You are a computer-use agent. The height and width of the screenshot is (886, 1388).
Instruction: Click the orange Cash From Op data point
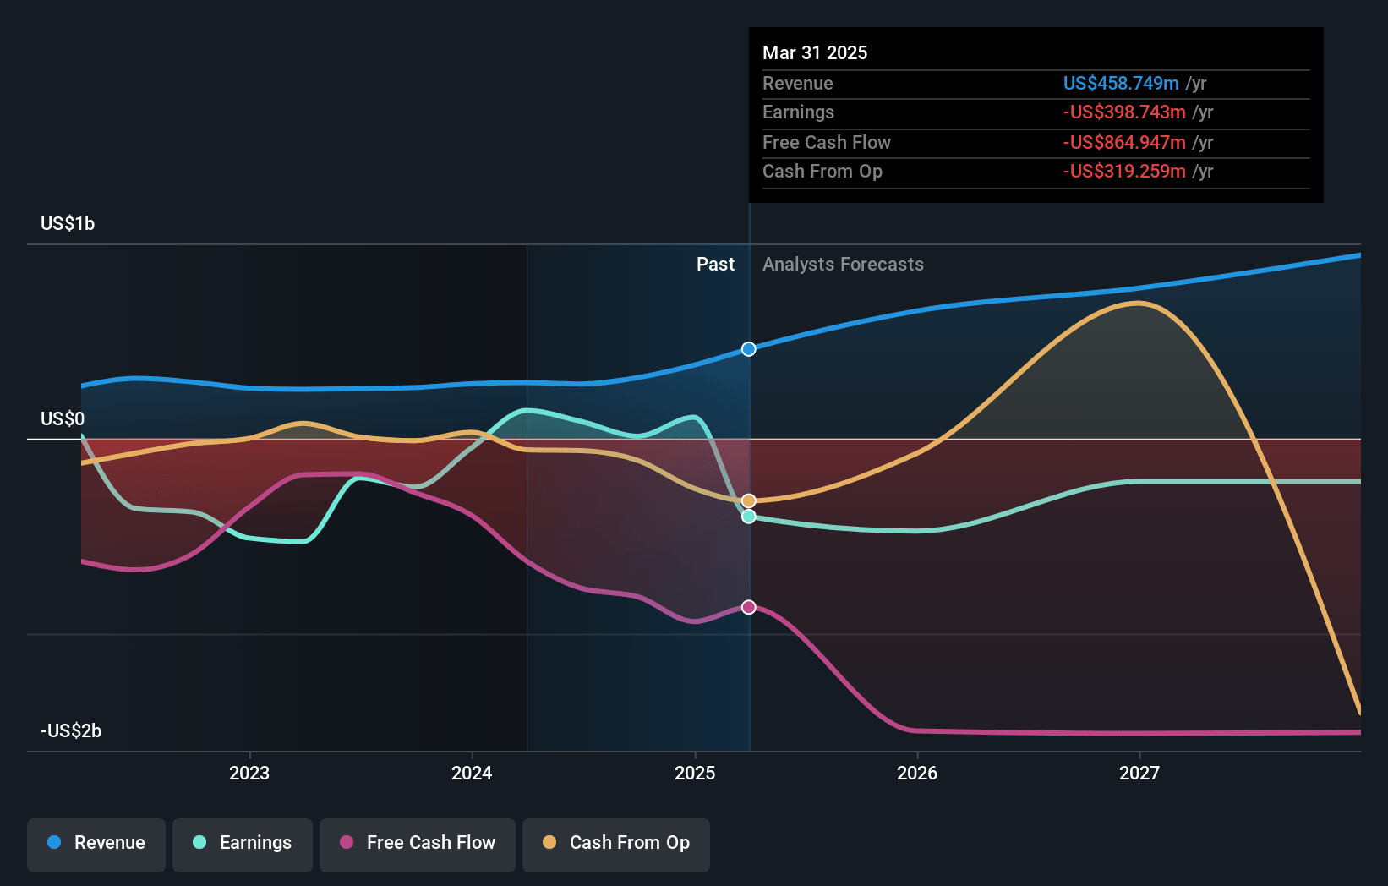pos(749,501)
